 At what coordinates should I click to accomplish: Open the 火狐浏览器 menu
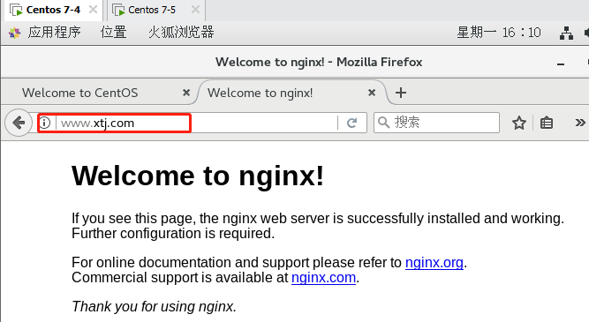(x=181, y=33)
